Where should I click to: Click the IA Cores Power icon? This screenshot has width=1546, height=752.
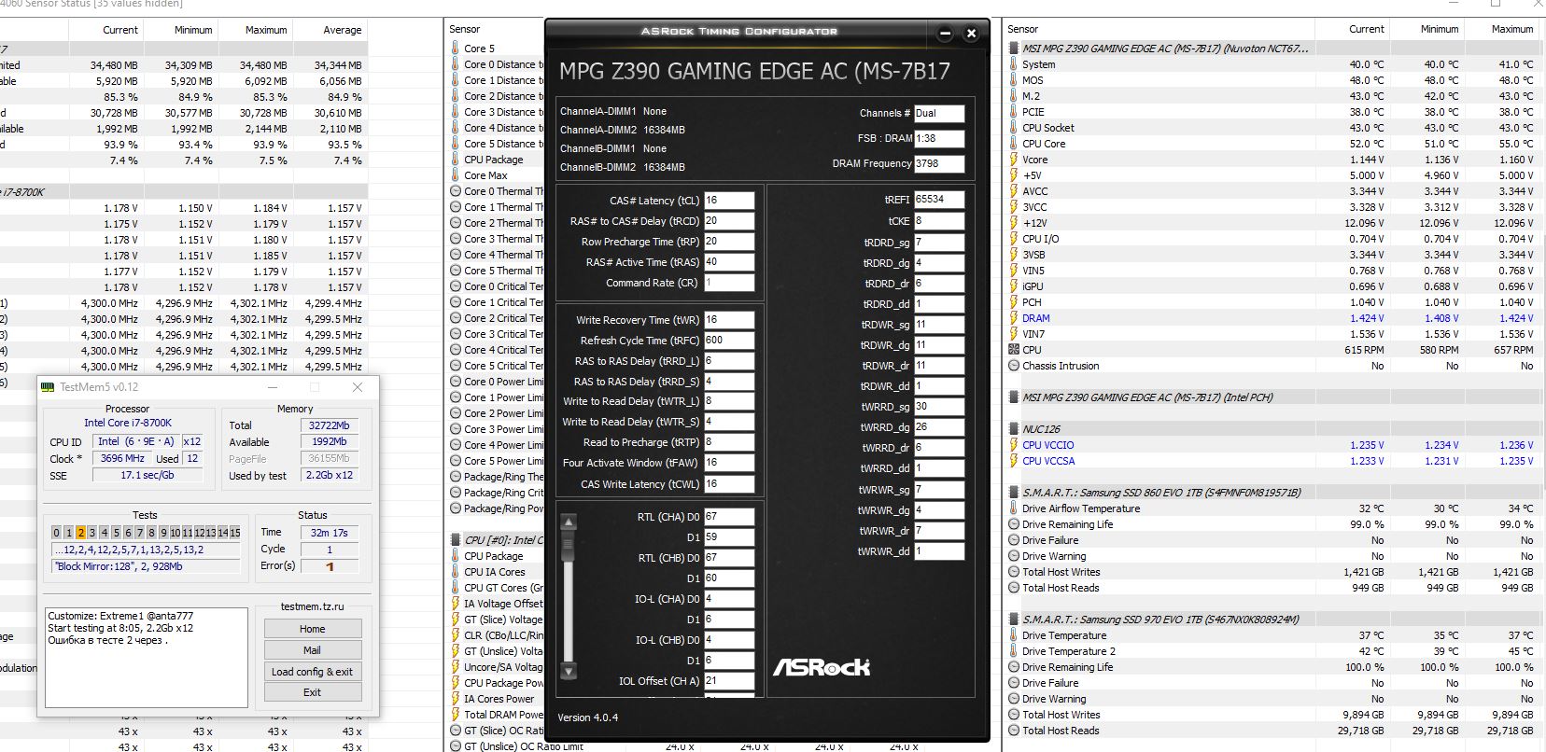tap(456, 699)
